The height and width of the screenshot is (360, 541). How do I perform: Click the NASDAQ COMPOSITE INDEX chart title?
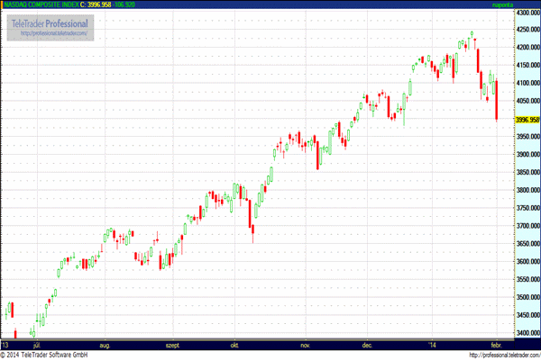point(41,4)
